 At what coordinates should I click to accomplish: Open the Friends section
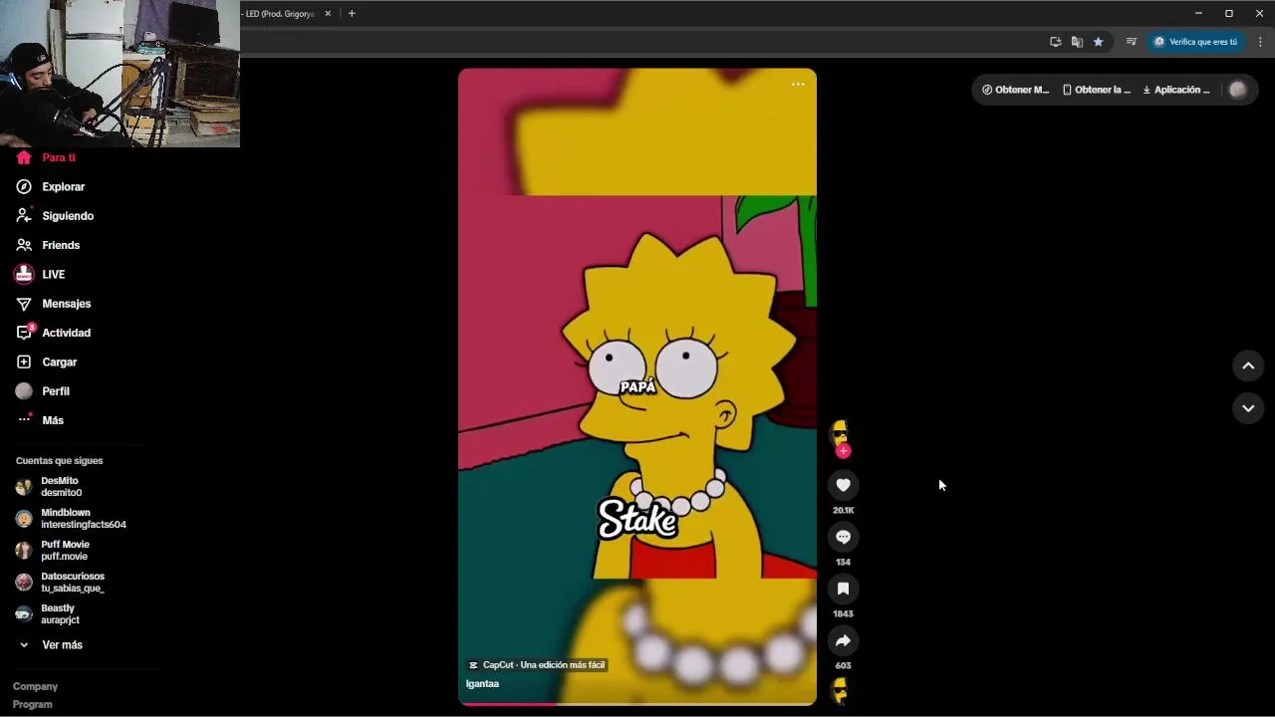[61, 245]
